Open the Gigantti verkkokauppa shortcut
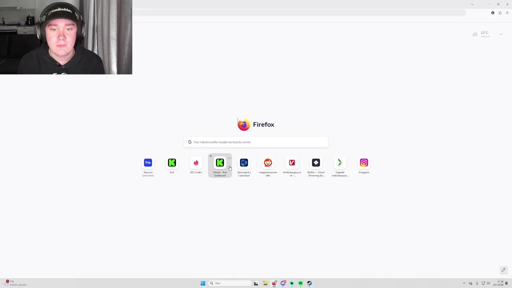This screenshot has width=512, height=288. 340,166
